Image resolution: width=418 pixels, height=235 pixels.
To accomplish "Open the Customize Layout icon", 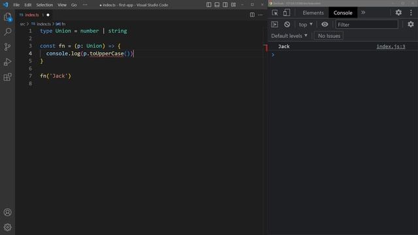I will [234, 5].
